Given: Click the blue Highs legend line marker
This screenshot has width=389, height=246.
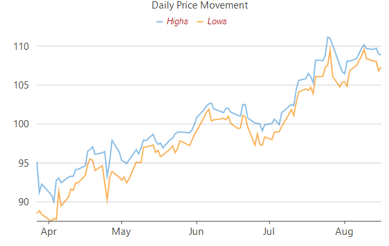Looking at the screenshot, I should (x=159, y=22).
